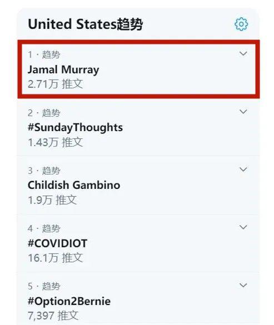Expand options chevron for Jamal Murray trend
Image resolution: width=274 pixels, height=325 pixels.
pyautogui.click(x=243, y=53)
